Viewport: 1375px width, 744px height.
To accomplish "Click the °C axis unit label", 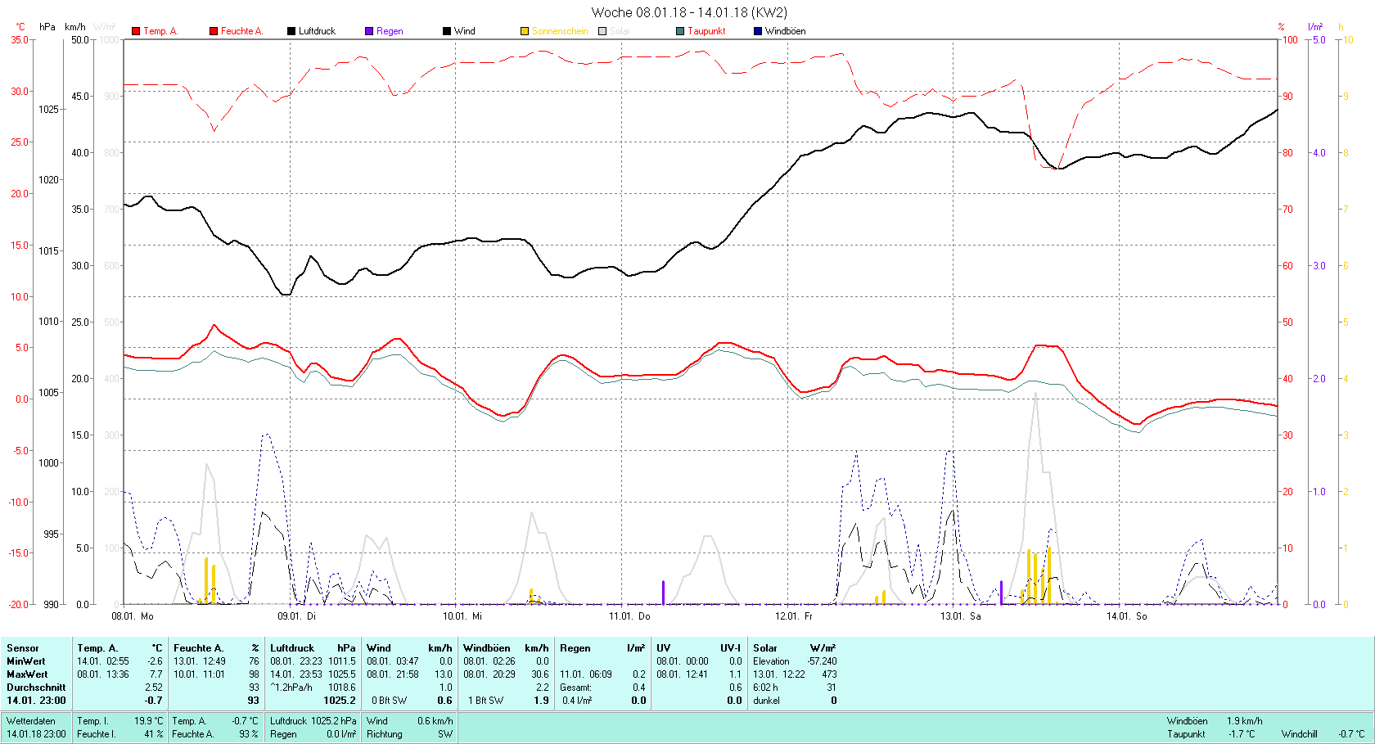I will point(20,27).
